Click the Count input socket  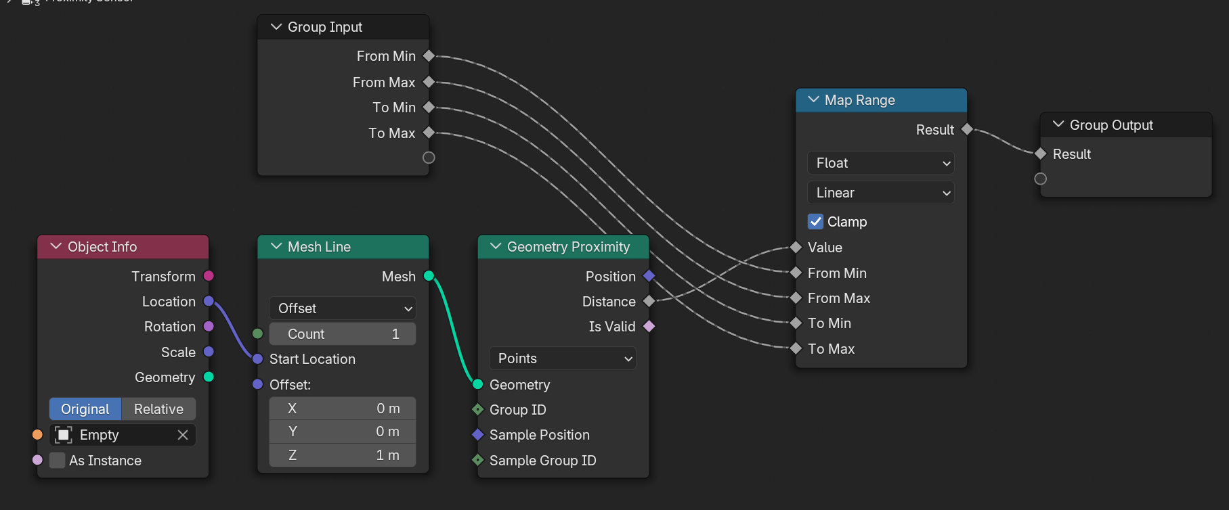[257, 333]
